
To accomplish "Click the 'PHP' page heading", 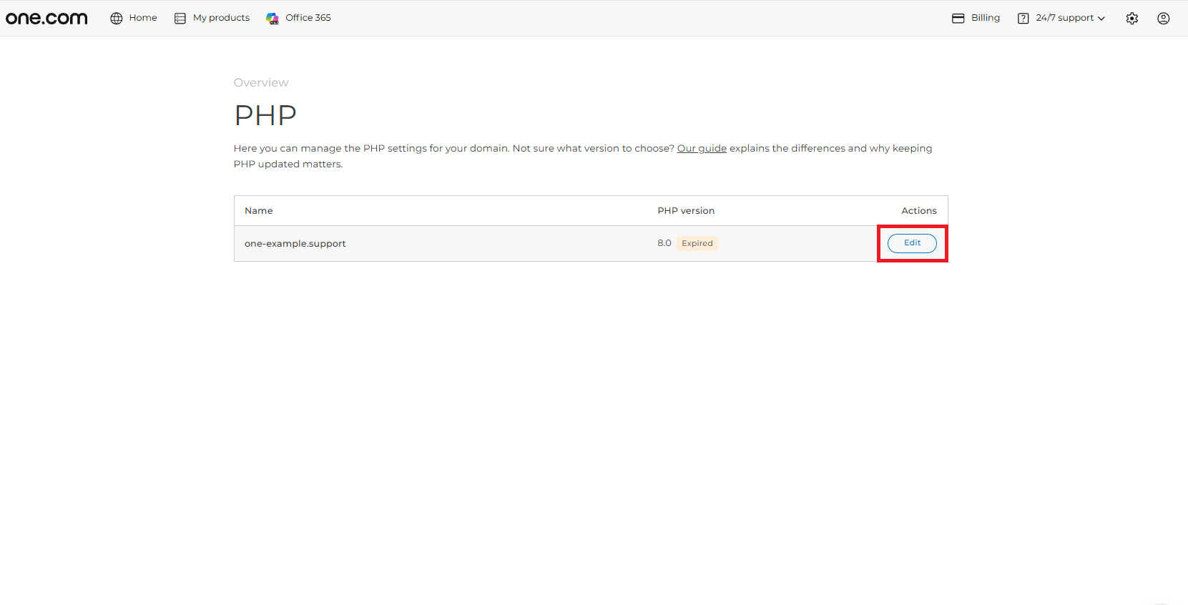I will tap(265, 115).
